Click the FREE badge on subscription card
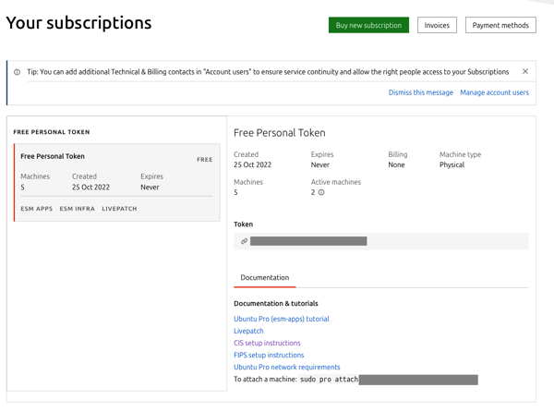Image resolution: width=554 pixels, height=412 pixels. click(205, 160)
